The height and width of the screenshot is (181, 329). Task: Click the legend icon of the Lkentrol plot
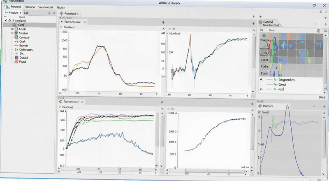[169, 28]
